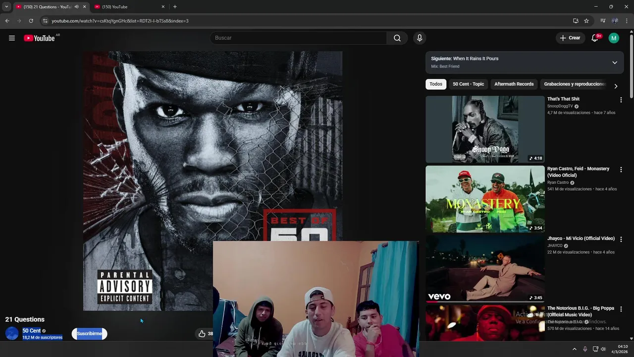Open tab search dropdown arrow
The width and height of the screenshot is (634, 357).
point(6,7)
